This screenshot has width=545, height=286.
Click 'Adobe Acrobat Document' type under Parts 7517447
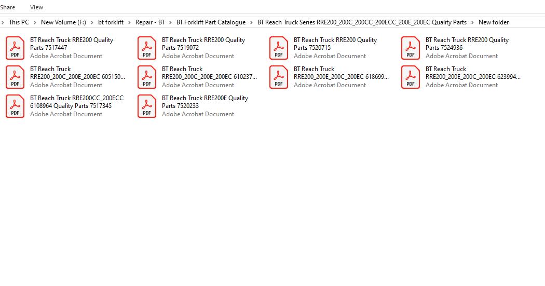(x=66, y=56)
